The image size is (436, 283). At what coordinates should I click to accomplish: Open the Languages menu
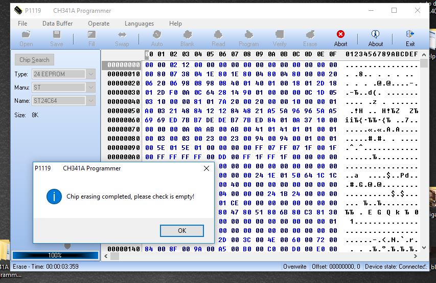tap(139, 24)
